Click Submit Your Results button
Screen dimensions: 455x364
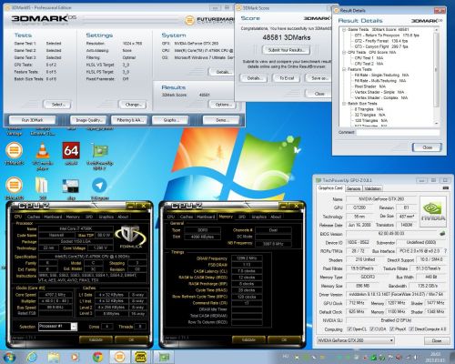286,50
